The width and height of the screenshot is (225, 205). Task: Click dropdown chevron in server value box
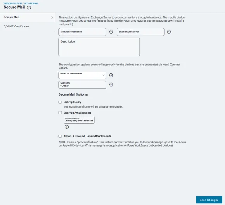coord(103,75)
